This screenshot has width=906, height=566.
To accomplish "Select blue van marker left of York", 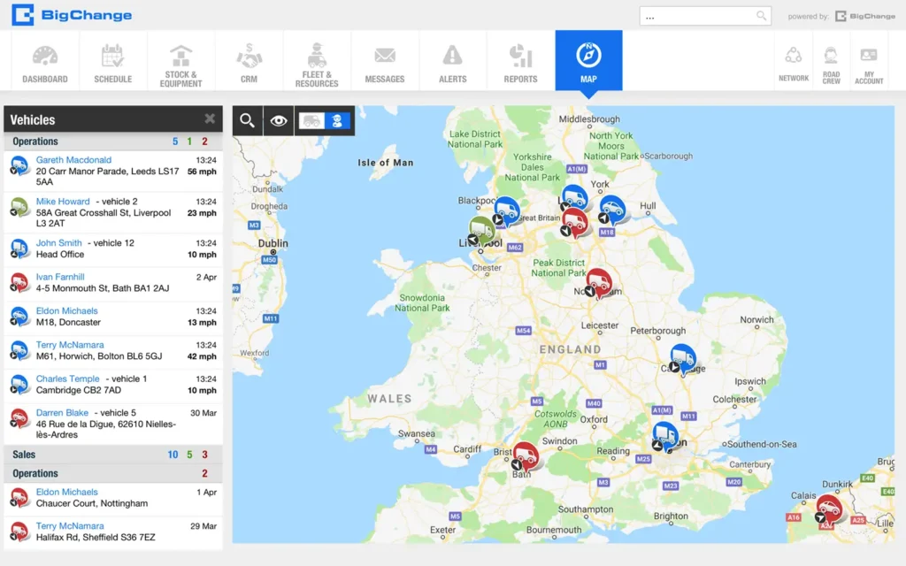I will pyautogui.click(x=574, y=197).
